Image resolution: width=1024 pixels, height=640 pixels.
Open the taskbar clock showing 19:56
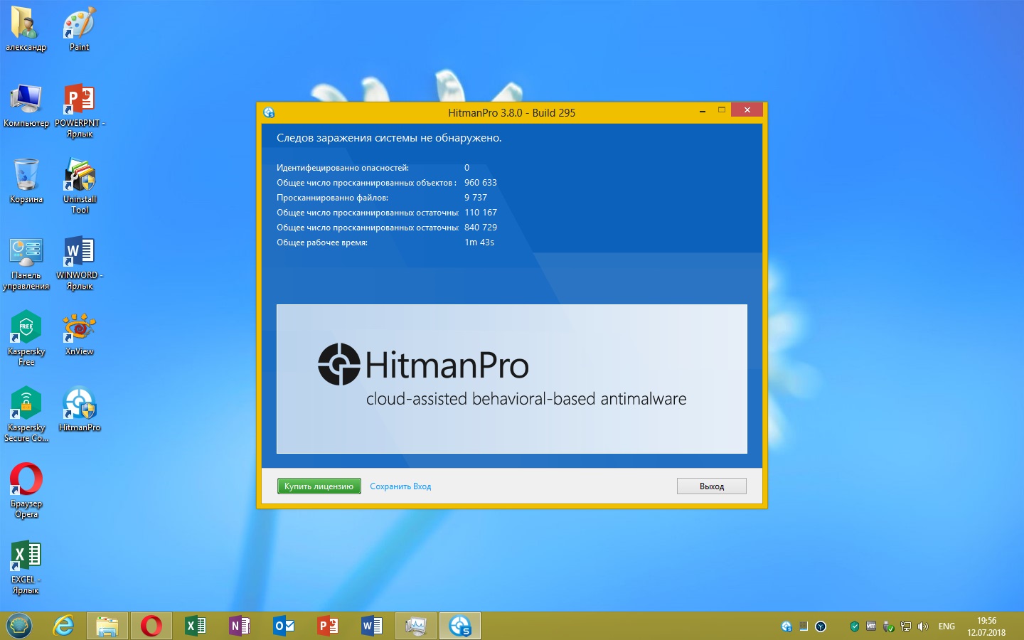pos(986,626)
